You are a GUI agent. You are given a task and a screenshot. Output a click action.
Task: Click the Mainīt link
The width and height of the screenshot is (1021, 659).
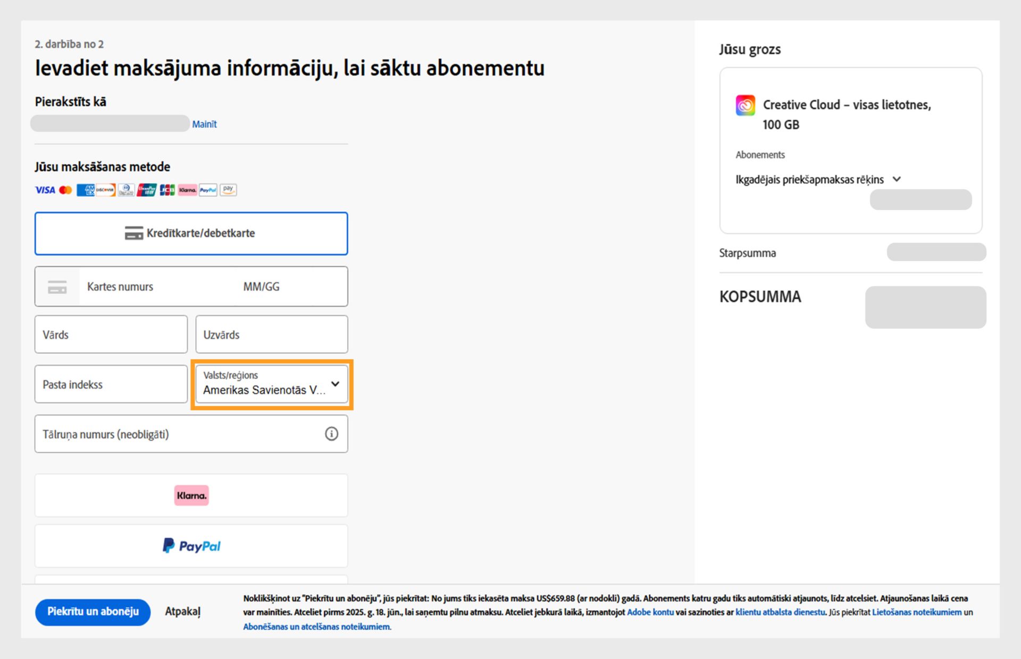(x=204, y=124)
